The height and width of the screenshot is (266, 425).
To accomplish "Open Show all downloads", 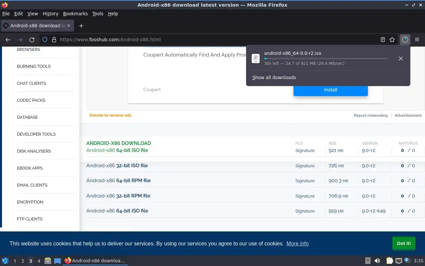I will (274, 77).
